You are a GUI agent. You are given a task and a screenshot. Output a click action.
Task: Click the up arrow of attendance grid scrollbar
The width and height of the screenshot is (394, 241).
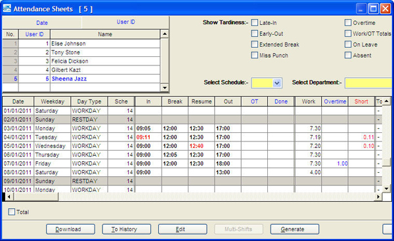tap(387, 101)
